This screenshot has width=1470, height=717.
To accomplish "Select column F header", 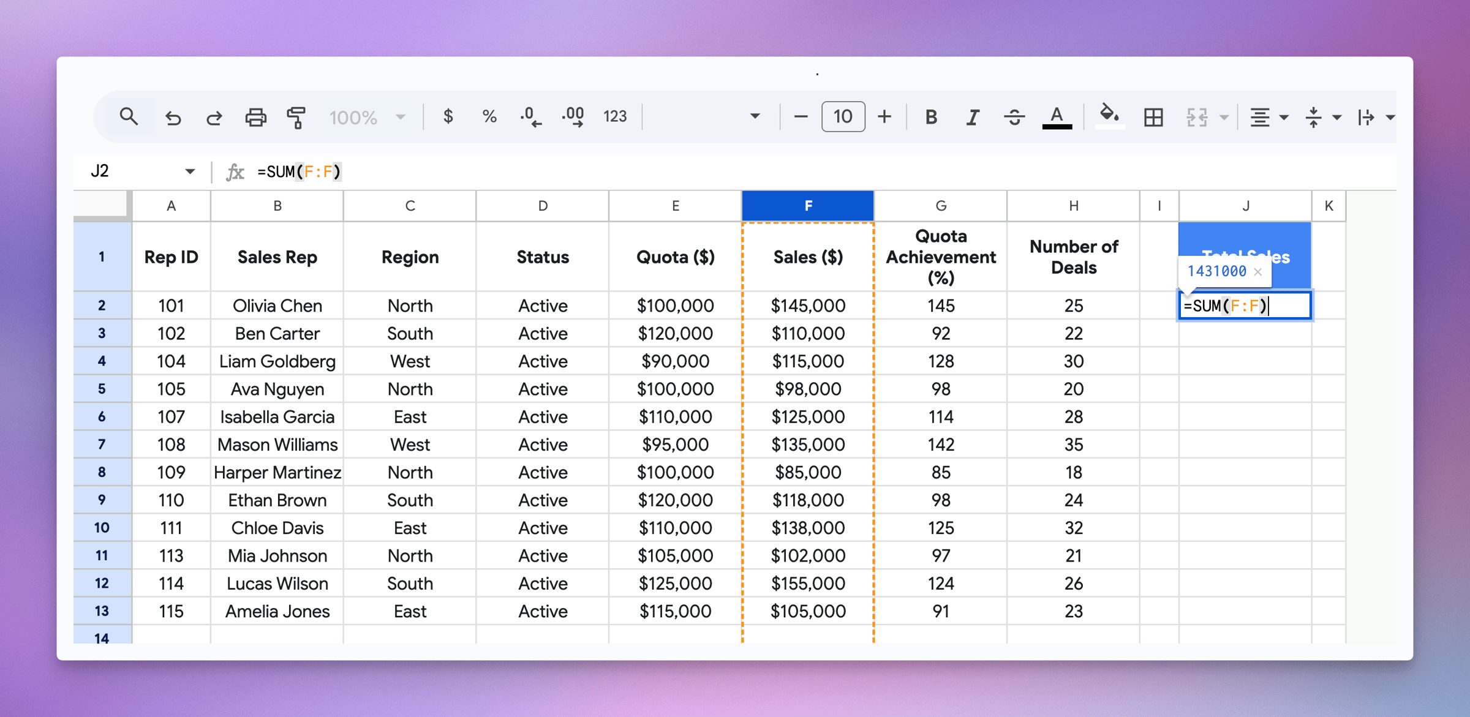I will coord(807,206).
